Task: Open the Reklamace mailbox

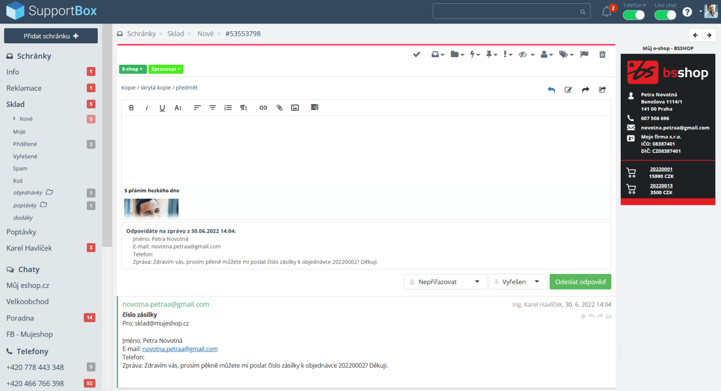Action: tap(24, 88)
